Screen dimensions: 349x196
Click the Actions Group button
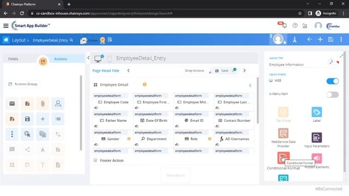23,84
